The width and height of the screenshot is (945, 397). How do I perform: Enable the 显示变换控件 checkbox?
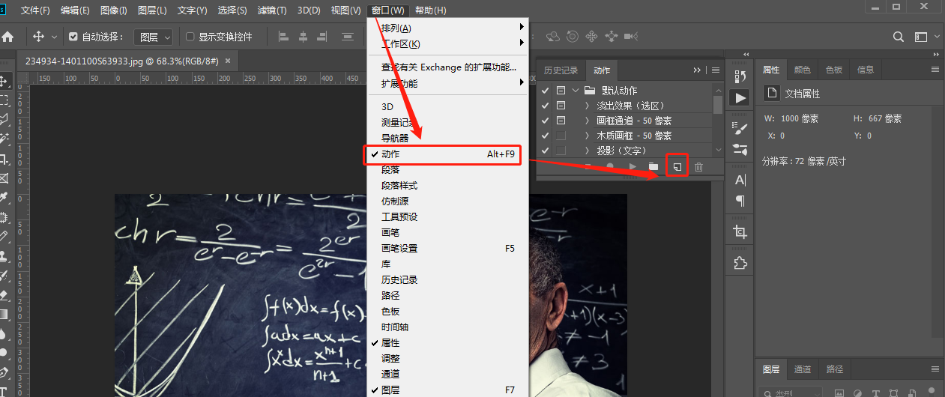(190, 37)
